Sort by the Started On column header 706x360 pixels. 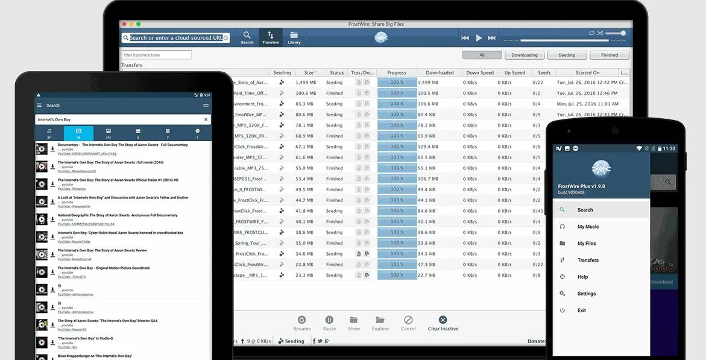(587, 72)
